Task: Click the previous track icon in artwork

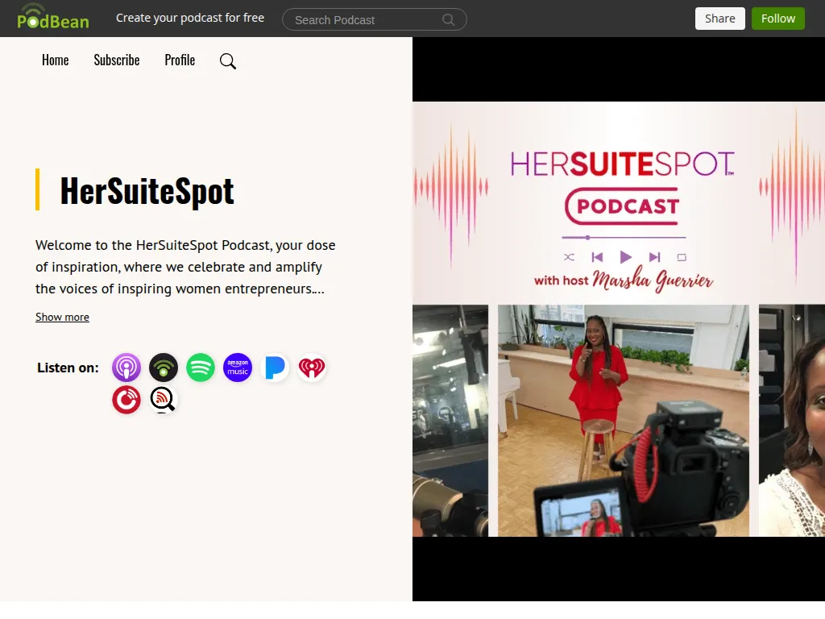Action: [x=597, y=257]
